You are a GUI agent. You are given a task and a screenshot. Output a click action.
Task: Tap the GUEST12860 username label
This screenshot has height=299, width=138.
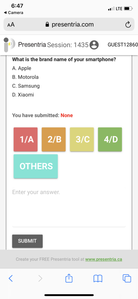[x=123, y=45]
